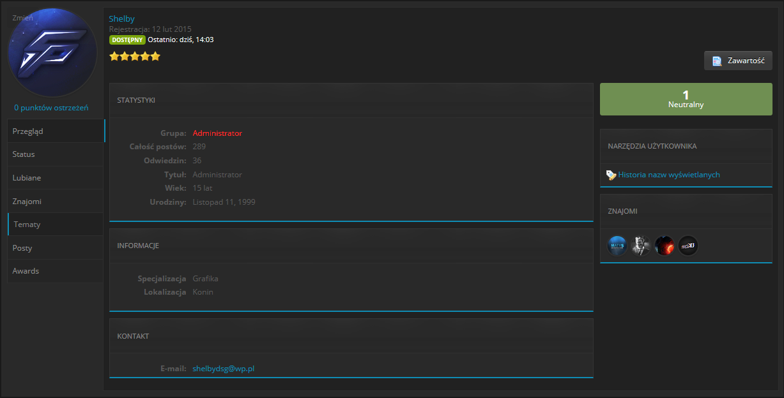Viewport: 784px width, 398px height.
Task: Click the Shelby username link
Action: click(x=121, y=19)
